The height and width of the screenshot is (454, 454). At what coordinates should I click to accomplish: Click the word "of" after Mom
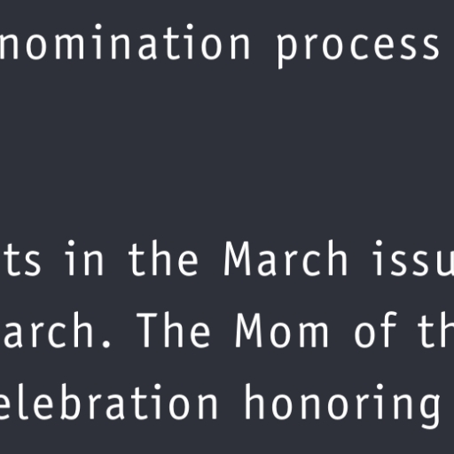(376, 330)
